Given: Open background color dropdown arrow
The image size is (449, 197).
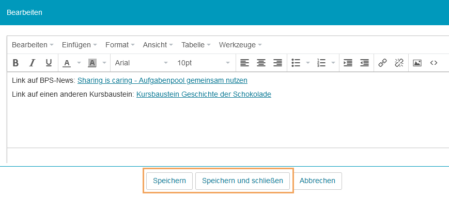Looking at the screenshot, I should (x=104, y=63).
